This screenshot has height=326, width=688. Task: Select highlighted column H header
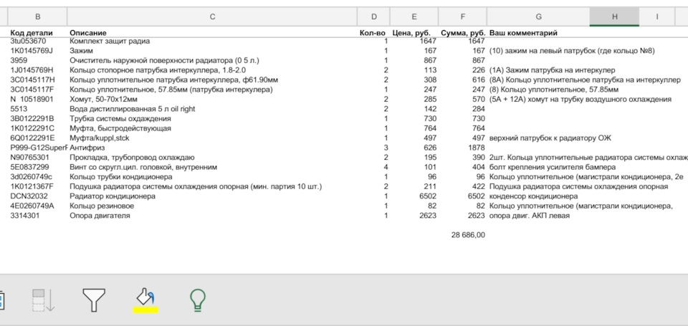[x=614, y=16]
